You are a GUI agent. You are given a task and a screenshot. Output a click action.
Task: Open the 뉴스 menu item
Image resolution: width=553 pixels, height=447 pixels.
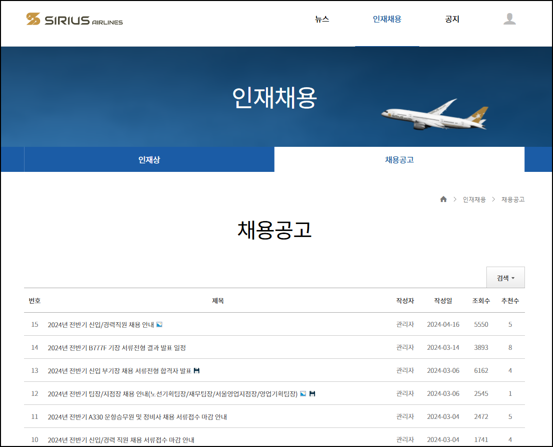[322, 19]
